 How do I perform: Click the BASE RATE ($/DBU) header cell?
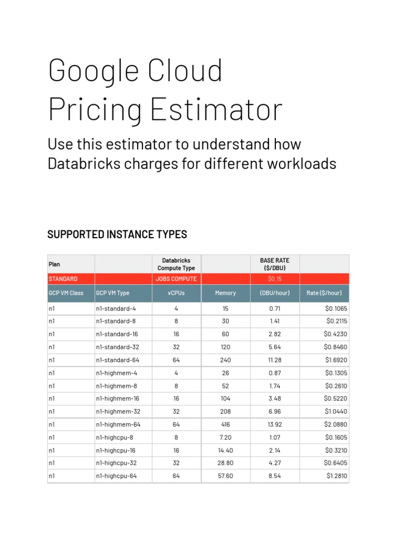pos(274,264)
